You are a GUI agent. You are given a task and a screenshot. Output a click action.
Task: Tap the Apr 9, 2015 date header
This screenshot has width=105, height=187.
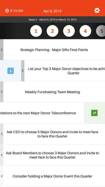point(52,11)
